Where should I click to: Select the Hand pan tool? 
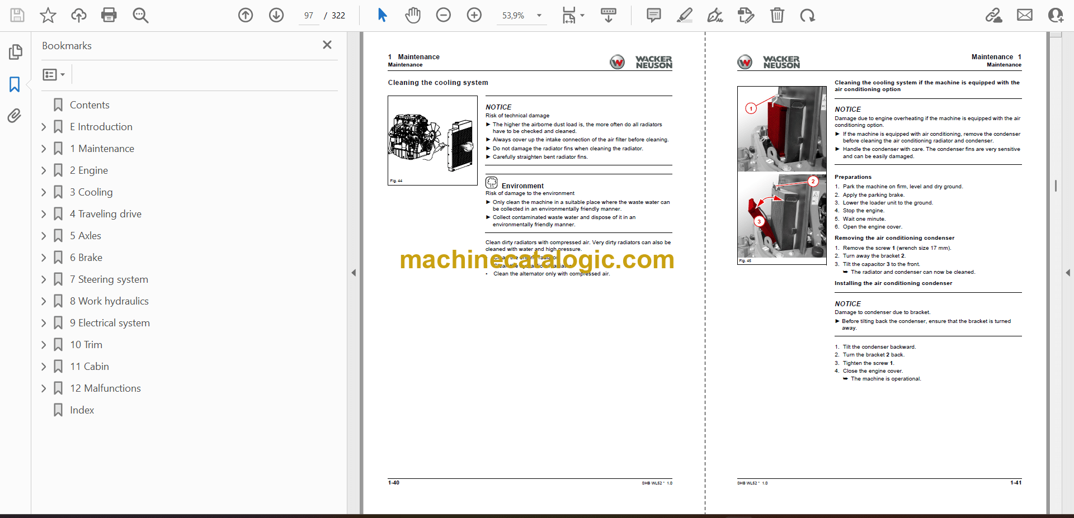(x=413, y=15)
